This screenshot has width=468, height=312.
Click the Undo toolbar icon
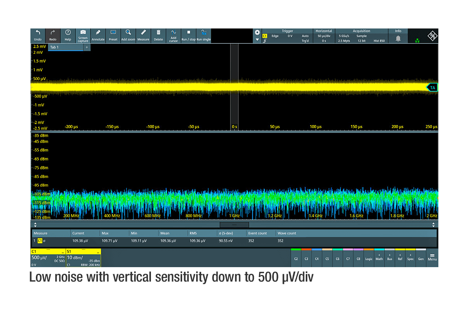click(x=38, y=35)
